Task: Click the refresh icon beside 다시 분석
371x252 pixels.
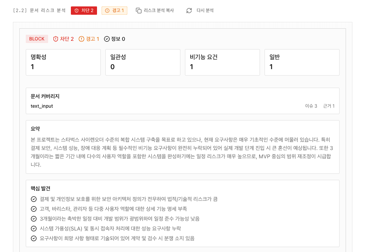Action: pos(189,11)
